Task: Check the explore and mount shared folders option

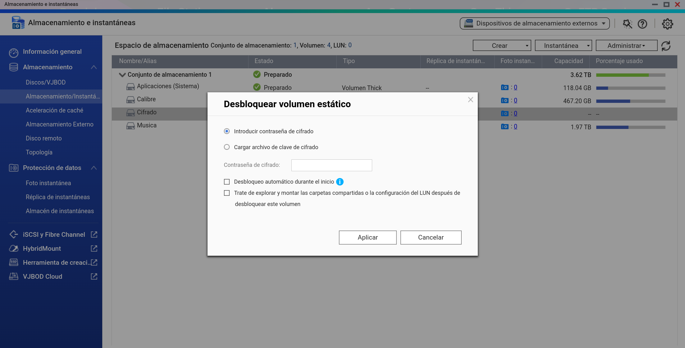Action: point(227,193)
